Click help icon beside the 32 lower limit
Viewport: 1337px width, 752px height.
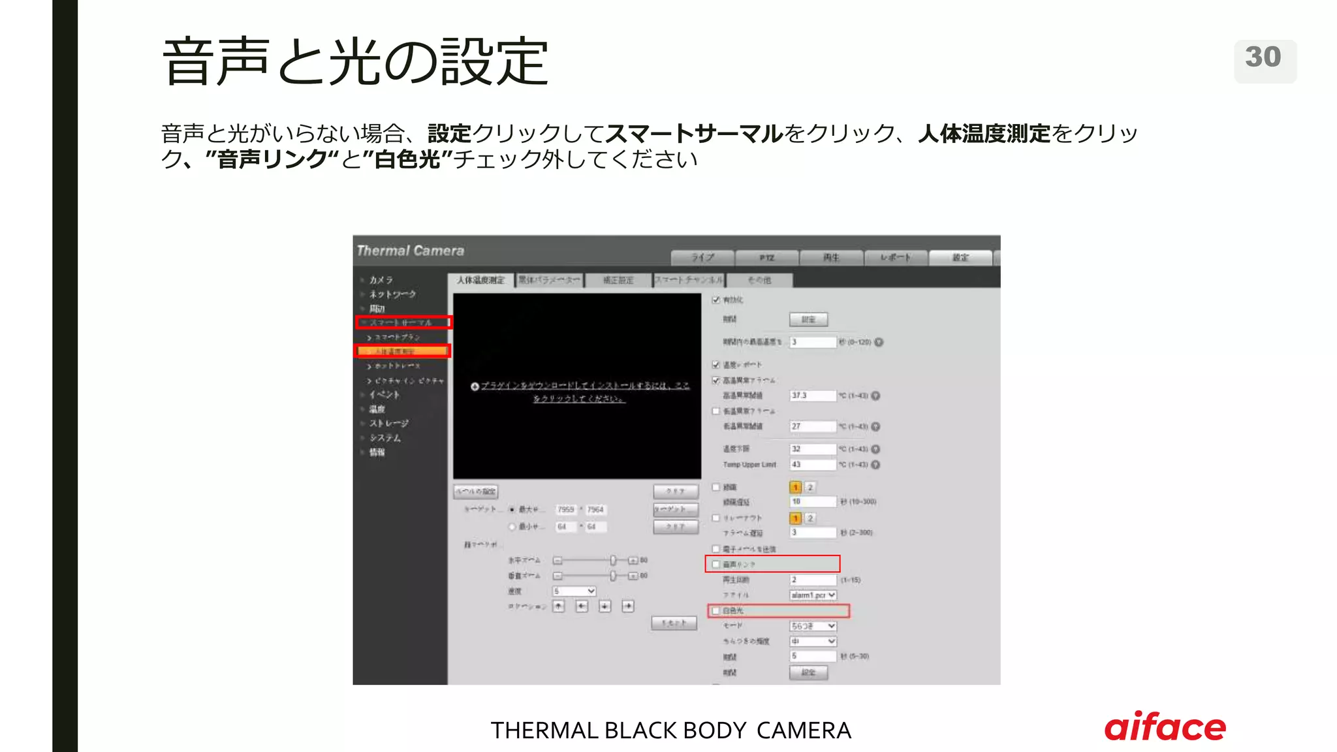point(875,449)
